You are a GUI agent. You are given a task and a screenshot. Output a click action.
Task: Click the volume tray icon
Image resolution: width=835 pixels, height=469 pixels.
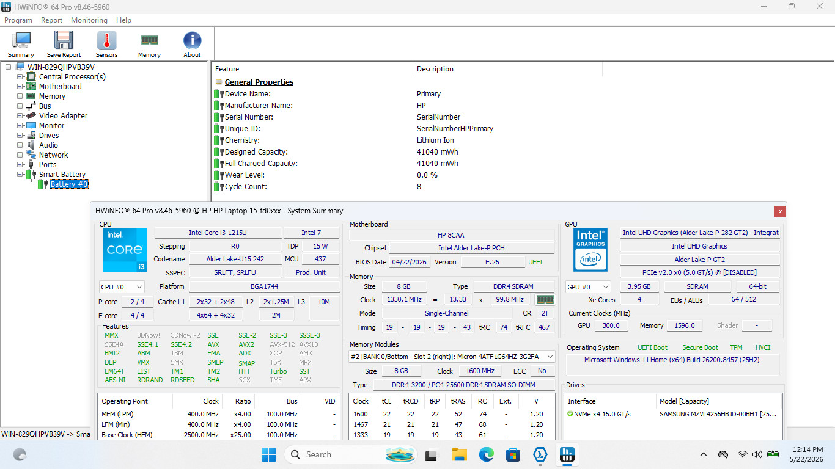(757, 454)
